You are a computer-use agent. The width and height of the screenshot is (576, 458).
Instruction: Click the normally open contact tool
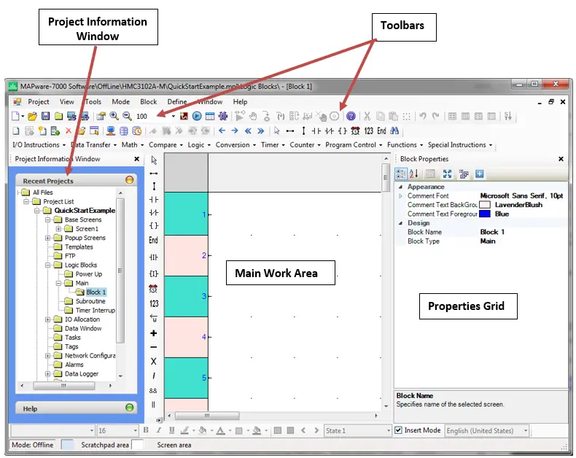(154, 200)
